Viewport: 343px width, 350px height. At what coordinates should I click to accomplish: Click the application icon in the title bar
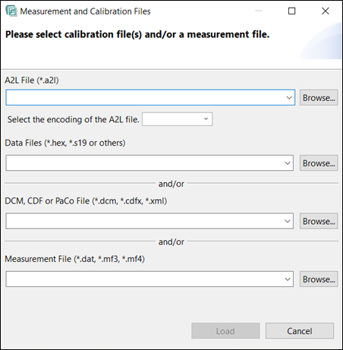11,11
